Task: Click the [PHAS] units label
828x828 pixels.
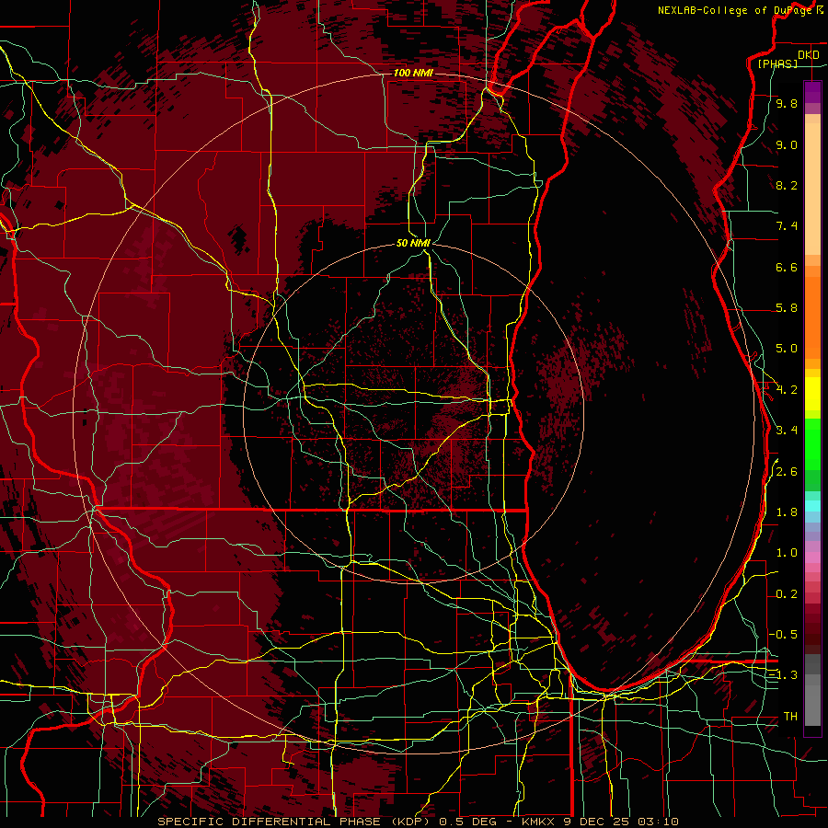Action: (x=777, y=63)
